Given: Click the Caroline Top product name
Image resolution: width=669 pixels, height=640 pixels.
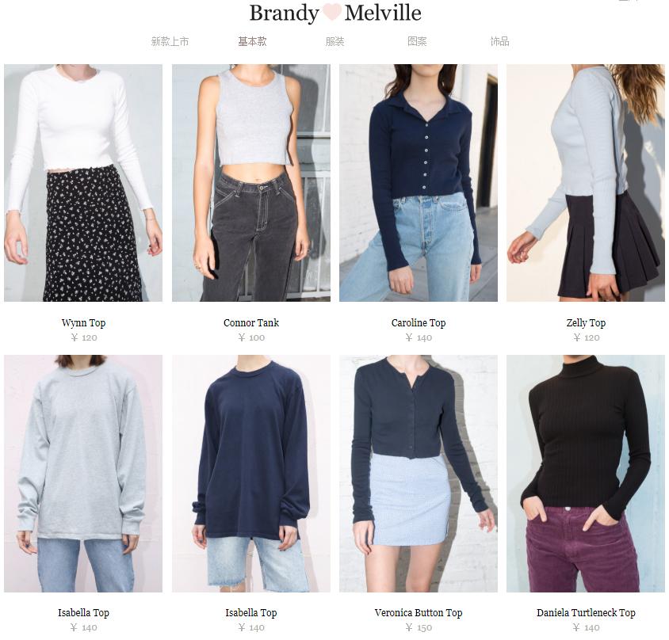Looking at the screenshot, I should (x=419, y=322).
